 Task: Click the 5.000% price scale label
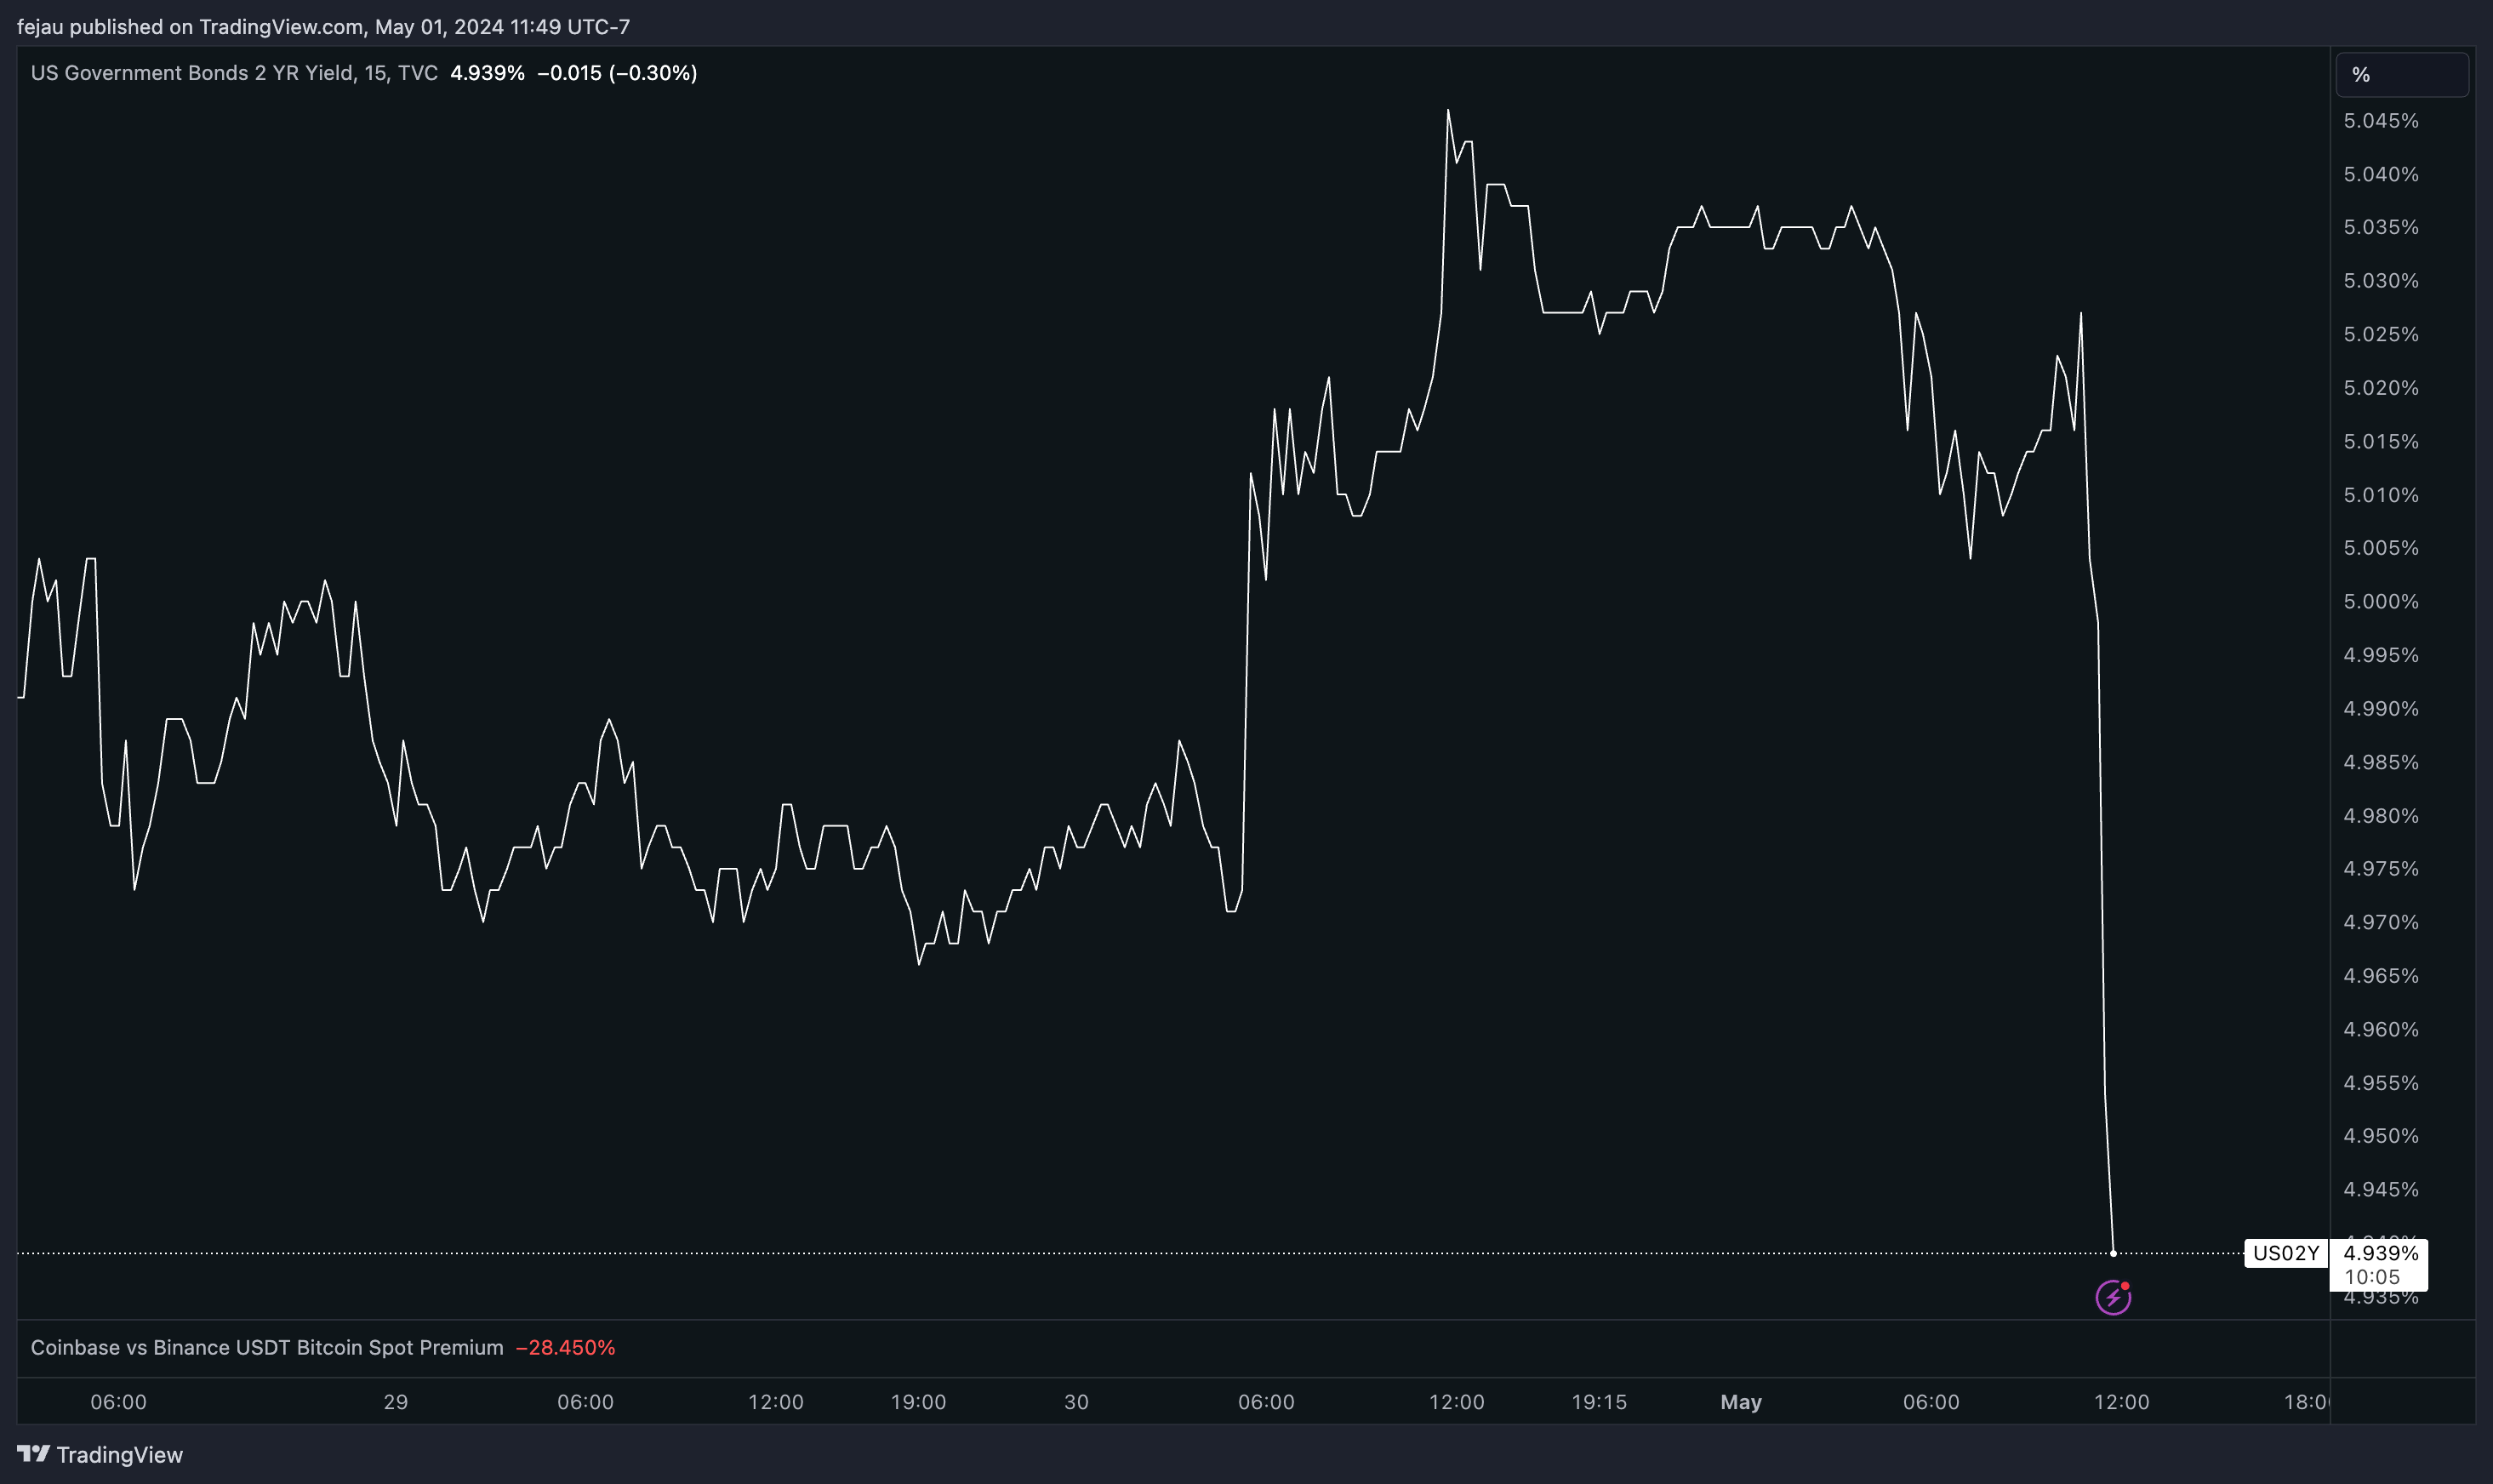click(x=2380, y=602)
